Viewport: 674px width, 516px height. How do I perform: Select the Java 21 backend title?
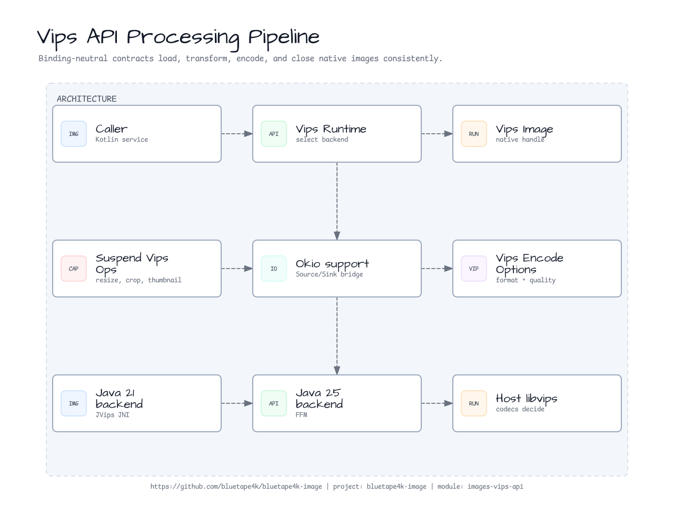coord(119,399)
